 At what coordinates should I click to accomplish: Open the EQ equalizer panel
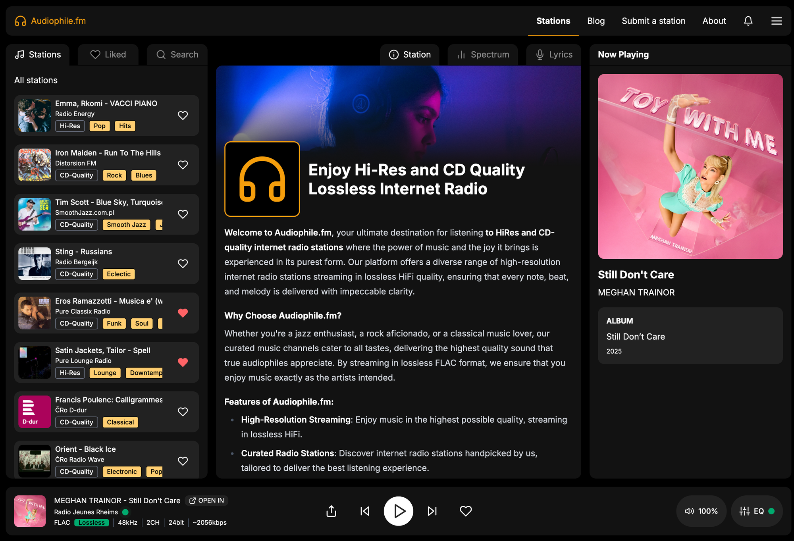tap(756, 511)
